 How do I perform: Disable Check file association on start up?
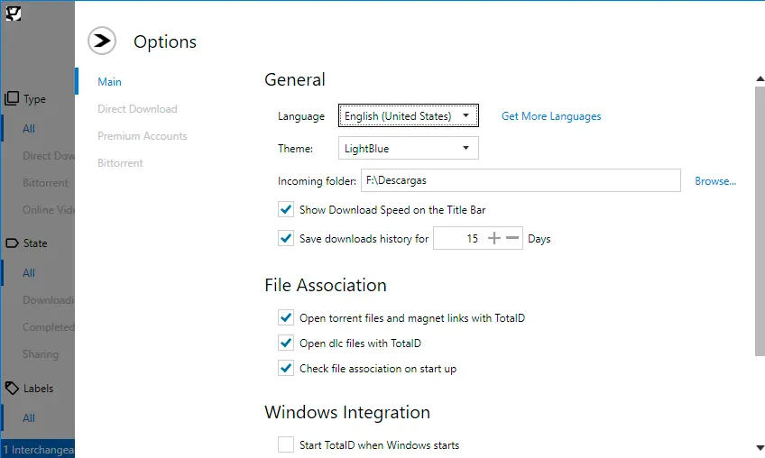pos(286,368)
